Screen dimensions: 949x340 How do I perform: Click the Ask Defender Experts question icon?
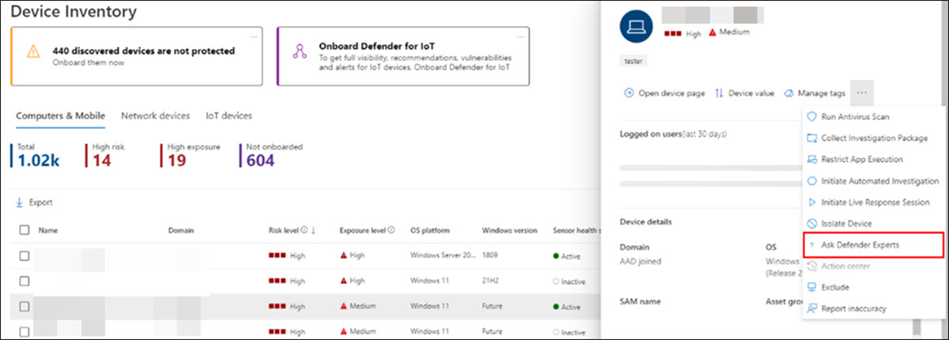(x=812, y=245)
